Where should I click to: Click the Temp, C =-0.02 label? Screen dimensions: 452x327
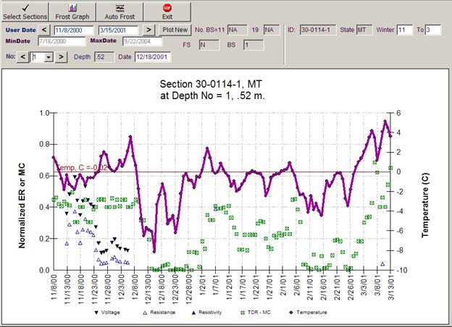coord(82,168)
